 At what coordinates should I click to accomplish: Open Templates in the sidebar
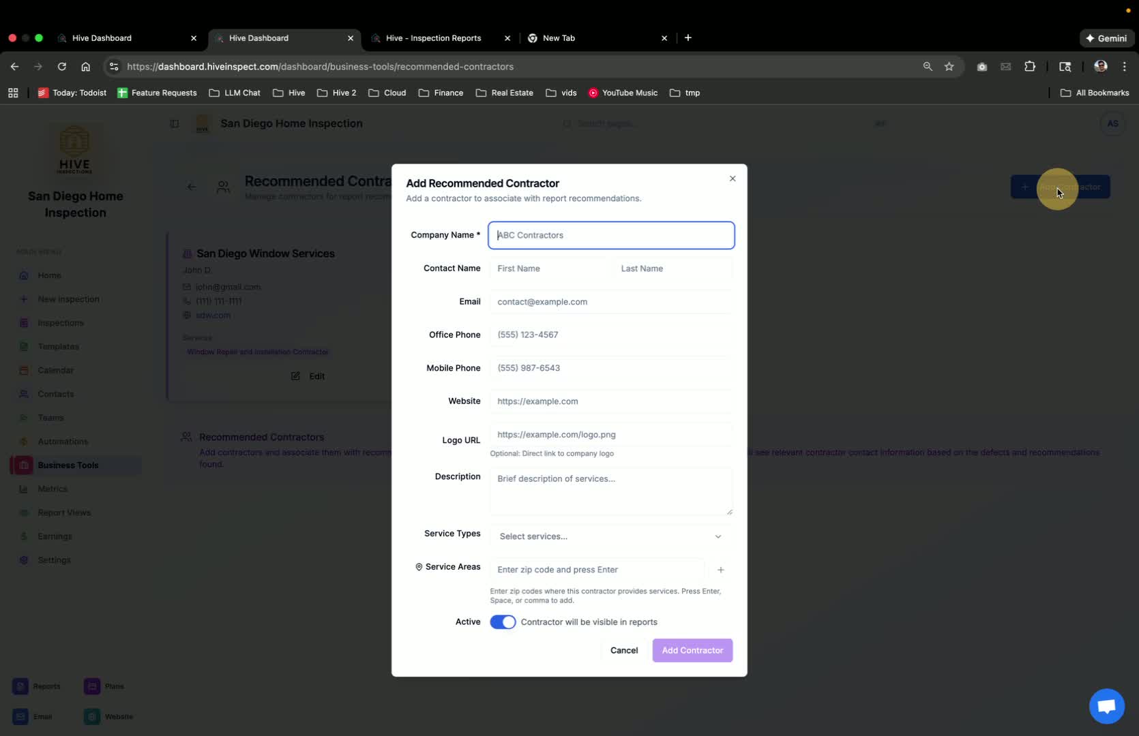[58, 347]
